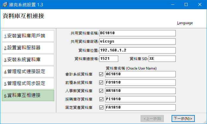Image resolution: width=207 pixels, height=124 pixels.
Task: Open step 5.管理程式同步設定
Action: coord(28,84)
